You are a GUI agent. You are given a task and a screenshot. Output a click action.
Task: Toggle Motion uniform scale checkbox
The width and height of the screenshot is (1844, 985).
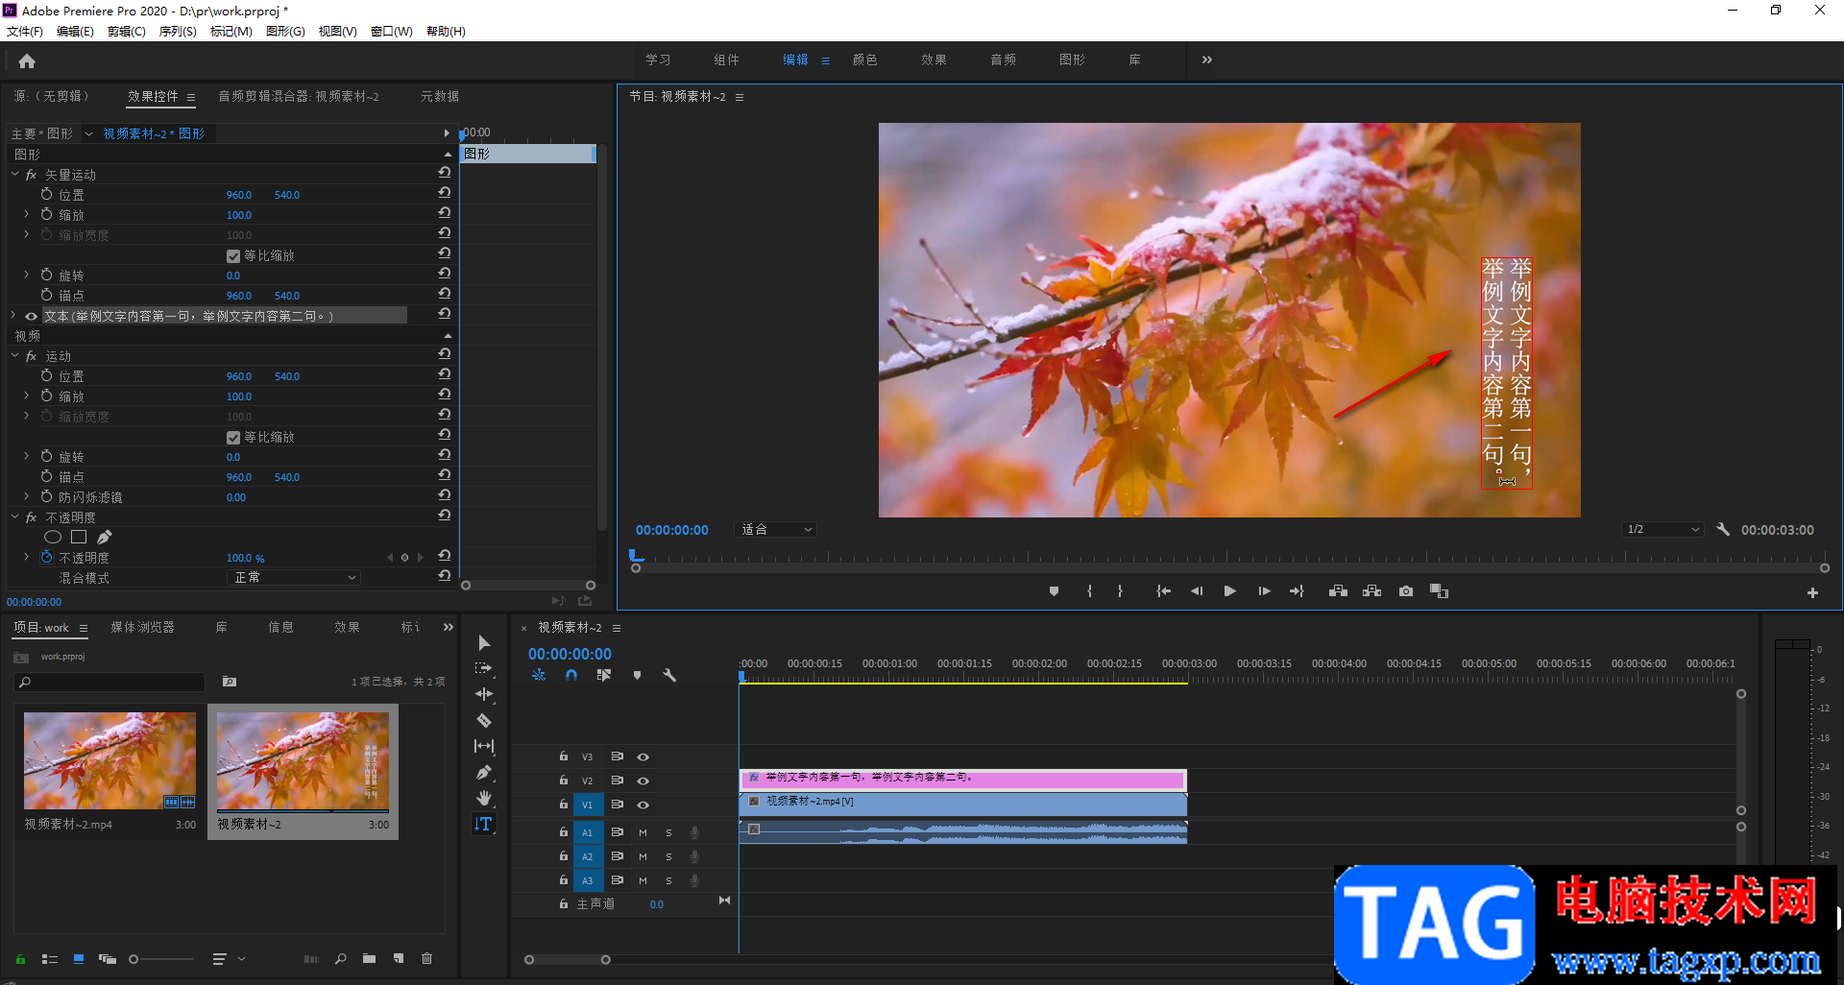(233, 438)
